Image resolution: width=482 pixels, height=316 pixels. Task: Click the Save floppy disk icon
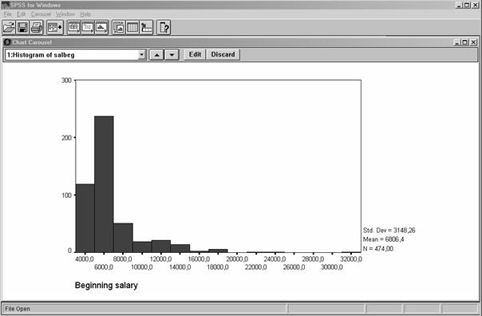(22, 27)
